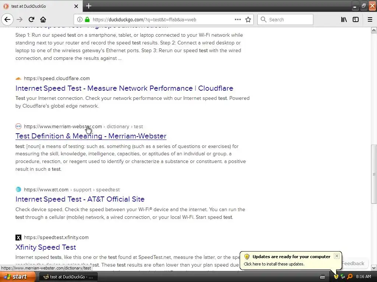The width and height of the screenshot is (377, 282).
Task: Click the network connection tray icon
Action: [x=343, y=277]
